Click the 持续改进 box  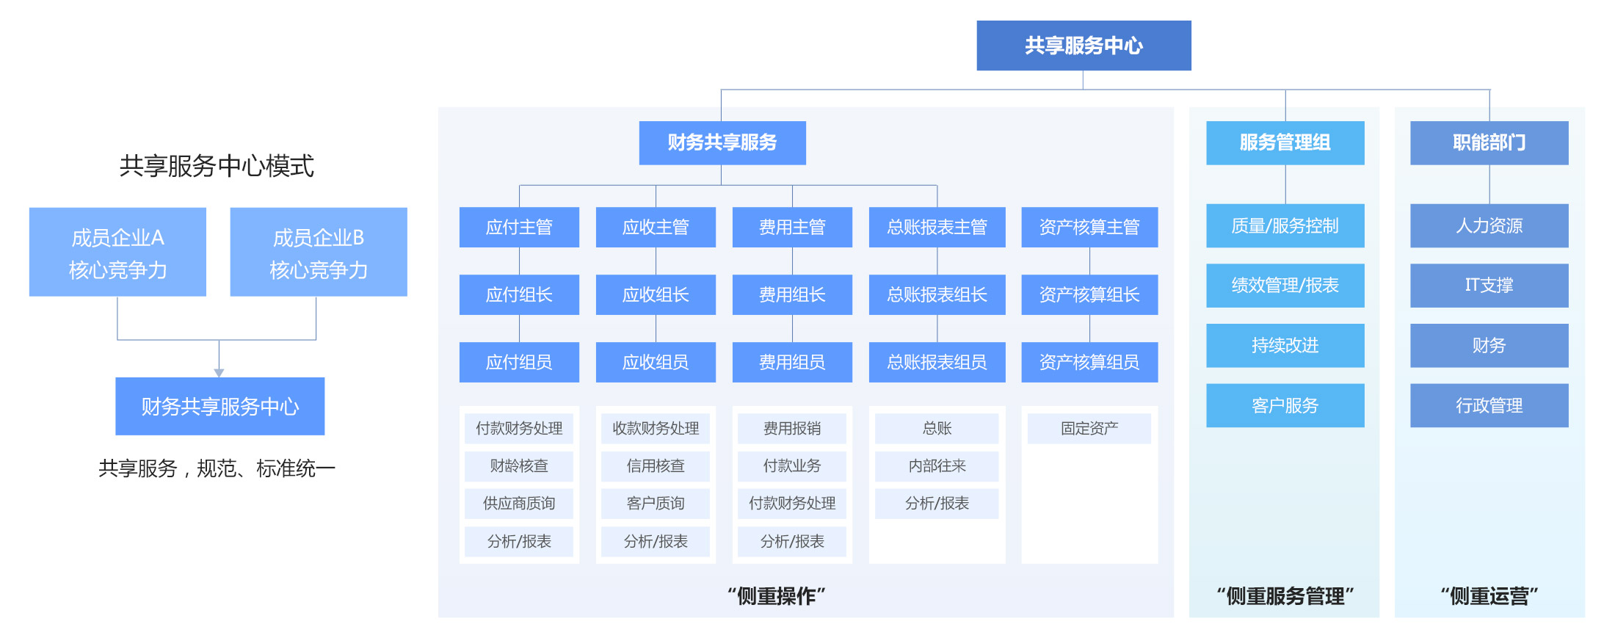(x=1285, y=345)
